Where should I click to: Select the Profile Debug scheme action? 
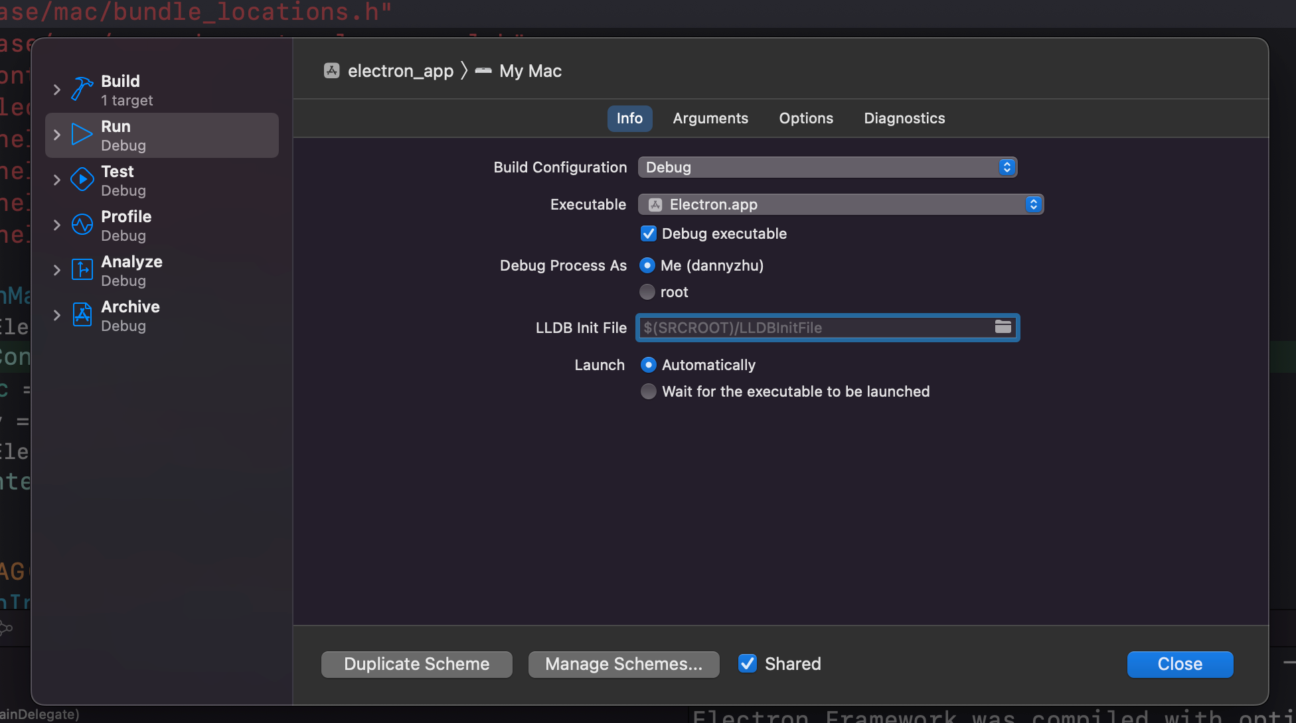coord(162,226)
